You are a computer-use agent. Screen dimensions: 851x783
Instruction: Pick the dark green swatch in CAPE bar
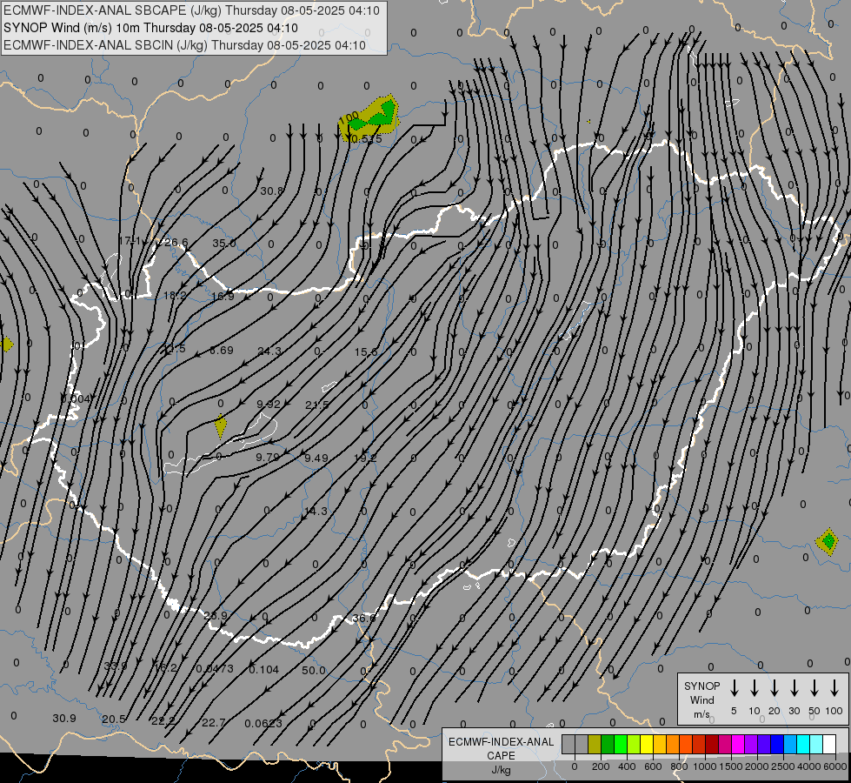click(608, 744)
